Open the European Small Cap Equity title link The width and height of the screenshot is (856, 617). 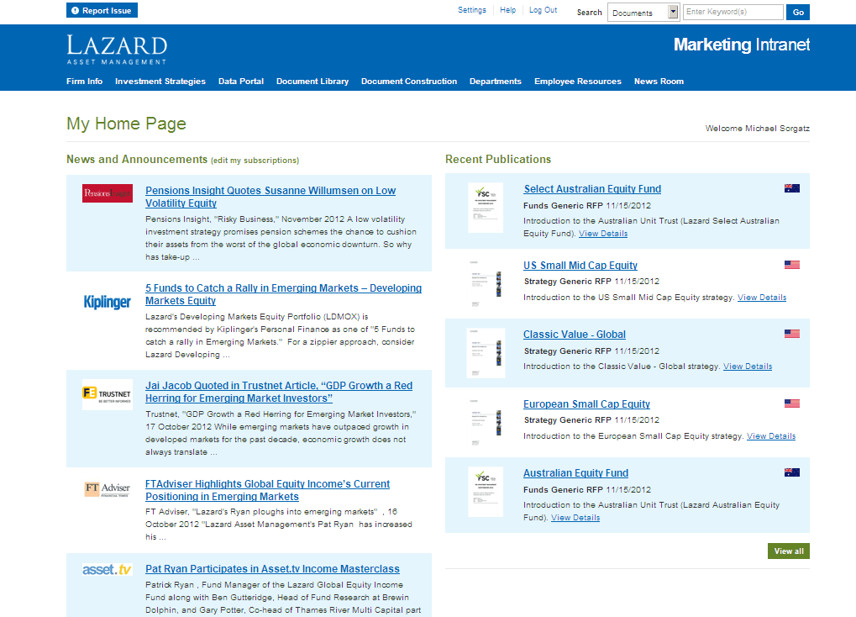[586, 403]
